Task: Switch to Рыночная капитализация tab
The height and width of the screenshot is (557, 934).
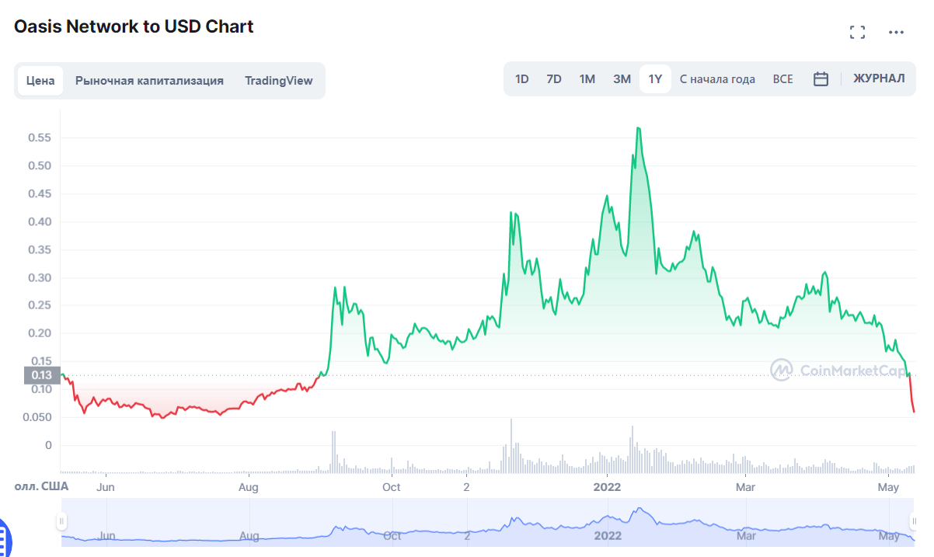Action: (x=149, y=81)
